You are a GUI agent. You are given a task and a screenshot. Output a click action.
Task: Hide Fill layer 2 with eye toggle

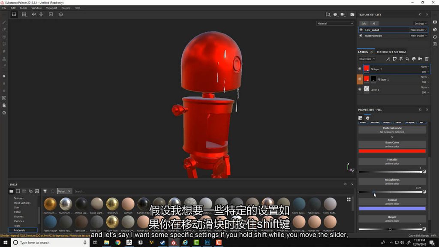tap(360, 69)
